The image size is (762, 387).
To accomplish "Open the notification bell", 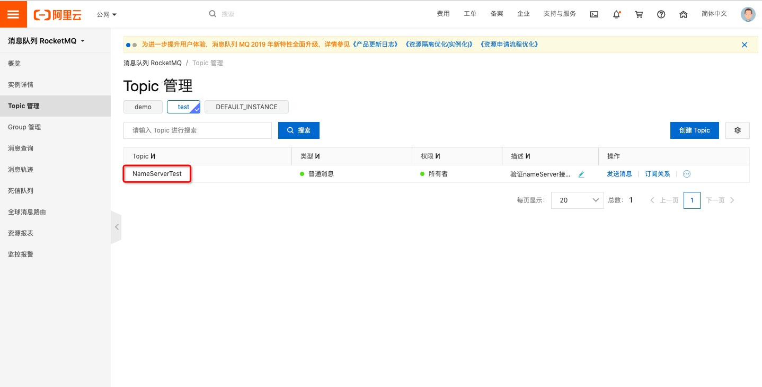I will [x=617, y=14].
